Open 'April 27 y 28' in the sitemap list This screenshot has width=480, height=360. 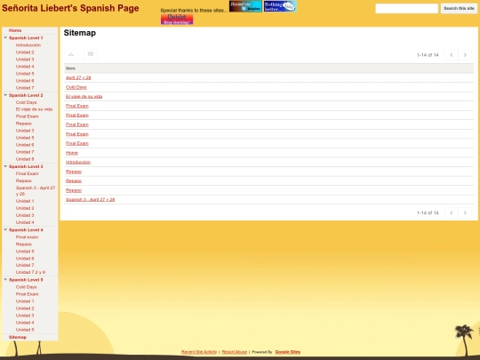tap(78, 77)
